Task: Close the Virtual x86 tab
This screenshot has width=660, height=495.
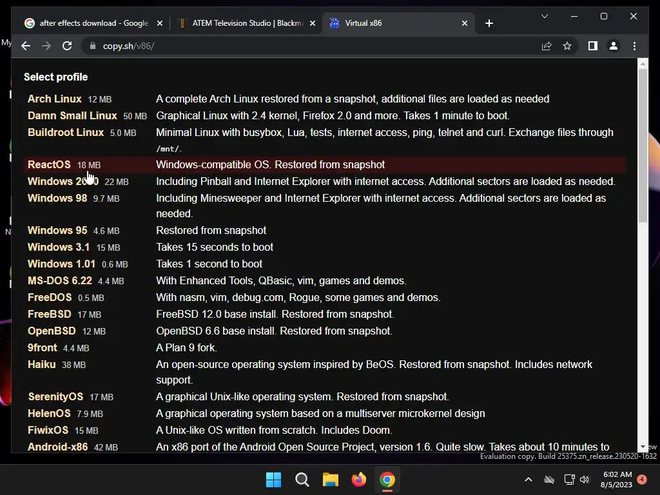Action: 464,23
